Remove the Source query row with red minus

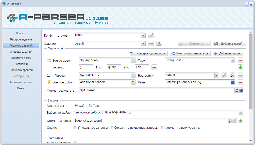pyautogui.click(x=241, y=60)
